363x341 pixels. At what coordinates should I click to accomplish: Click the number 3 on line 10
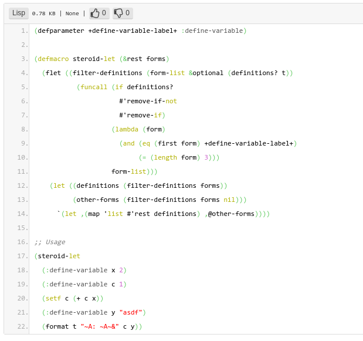click(206, 157)
